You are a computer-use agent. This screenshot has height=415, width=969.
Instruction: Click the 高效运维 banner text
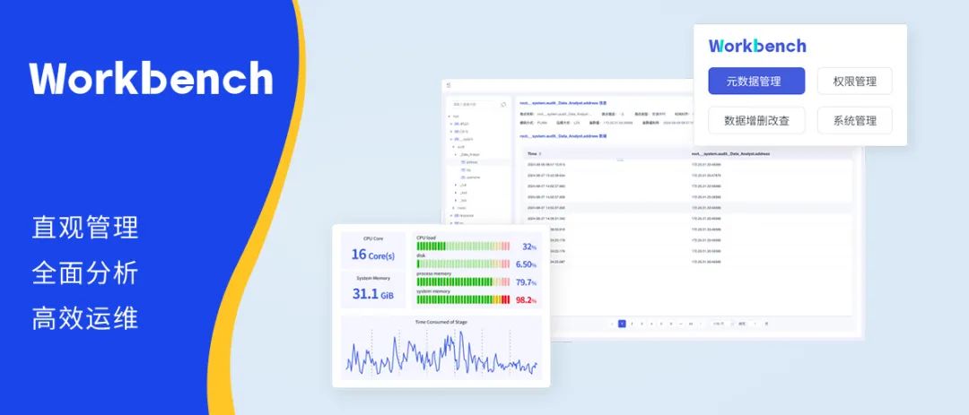(x=85, y=319)
